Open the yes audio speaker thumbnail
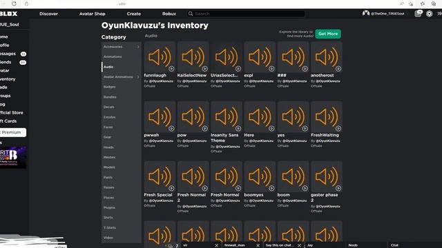Screen dimensions: 442x248 pyautogui.click(x=293, y=117)
